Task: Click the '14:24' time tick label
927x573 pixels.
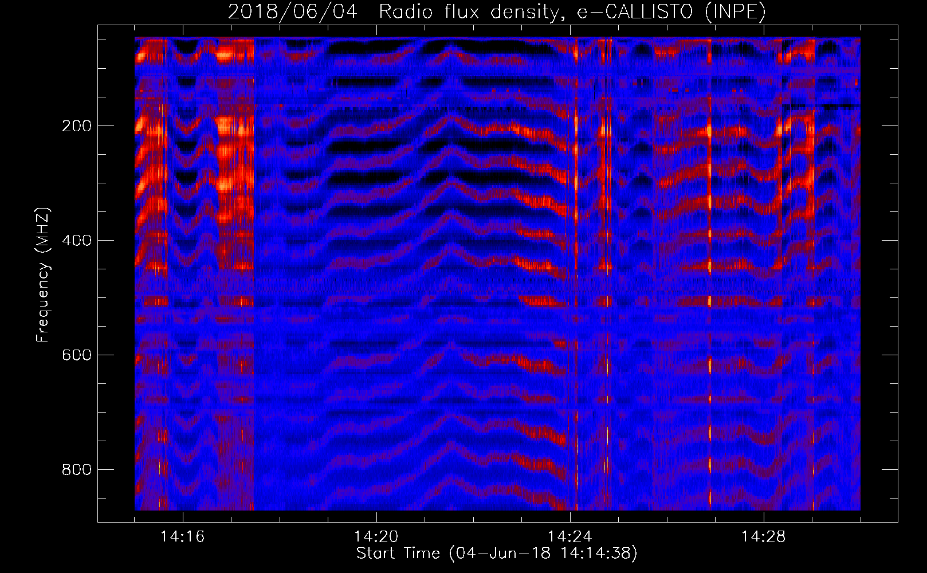Action: pos(570,537)
